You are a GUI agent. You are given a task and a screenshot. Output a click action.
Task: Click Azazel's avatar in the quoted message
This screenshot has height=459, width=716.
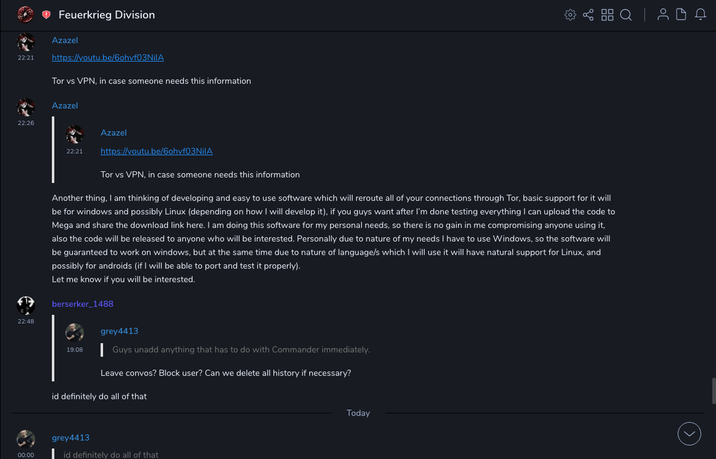pos(75,134)
